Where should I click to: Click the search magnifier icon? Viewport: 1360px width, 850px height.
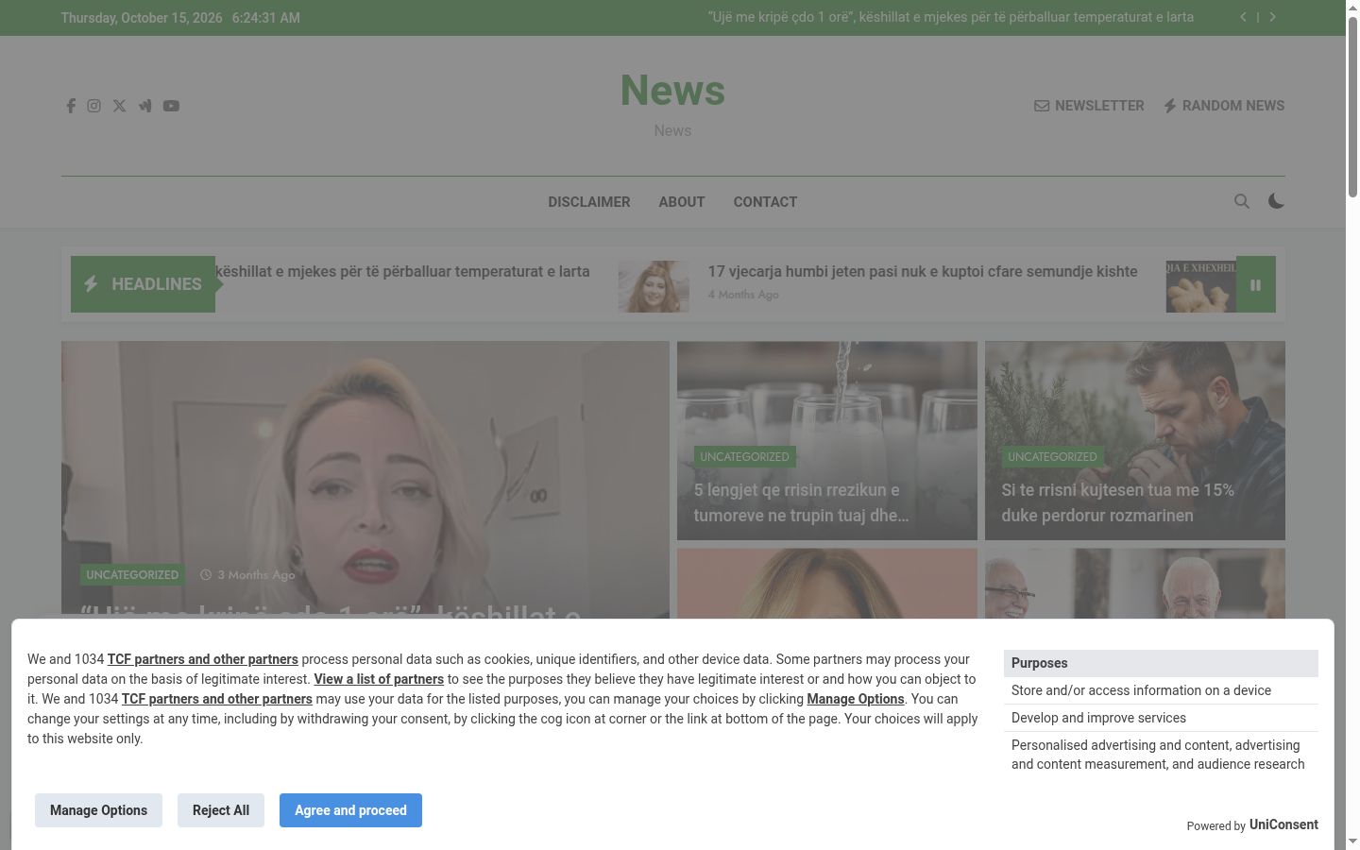[1242, 201]
